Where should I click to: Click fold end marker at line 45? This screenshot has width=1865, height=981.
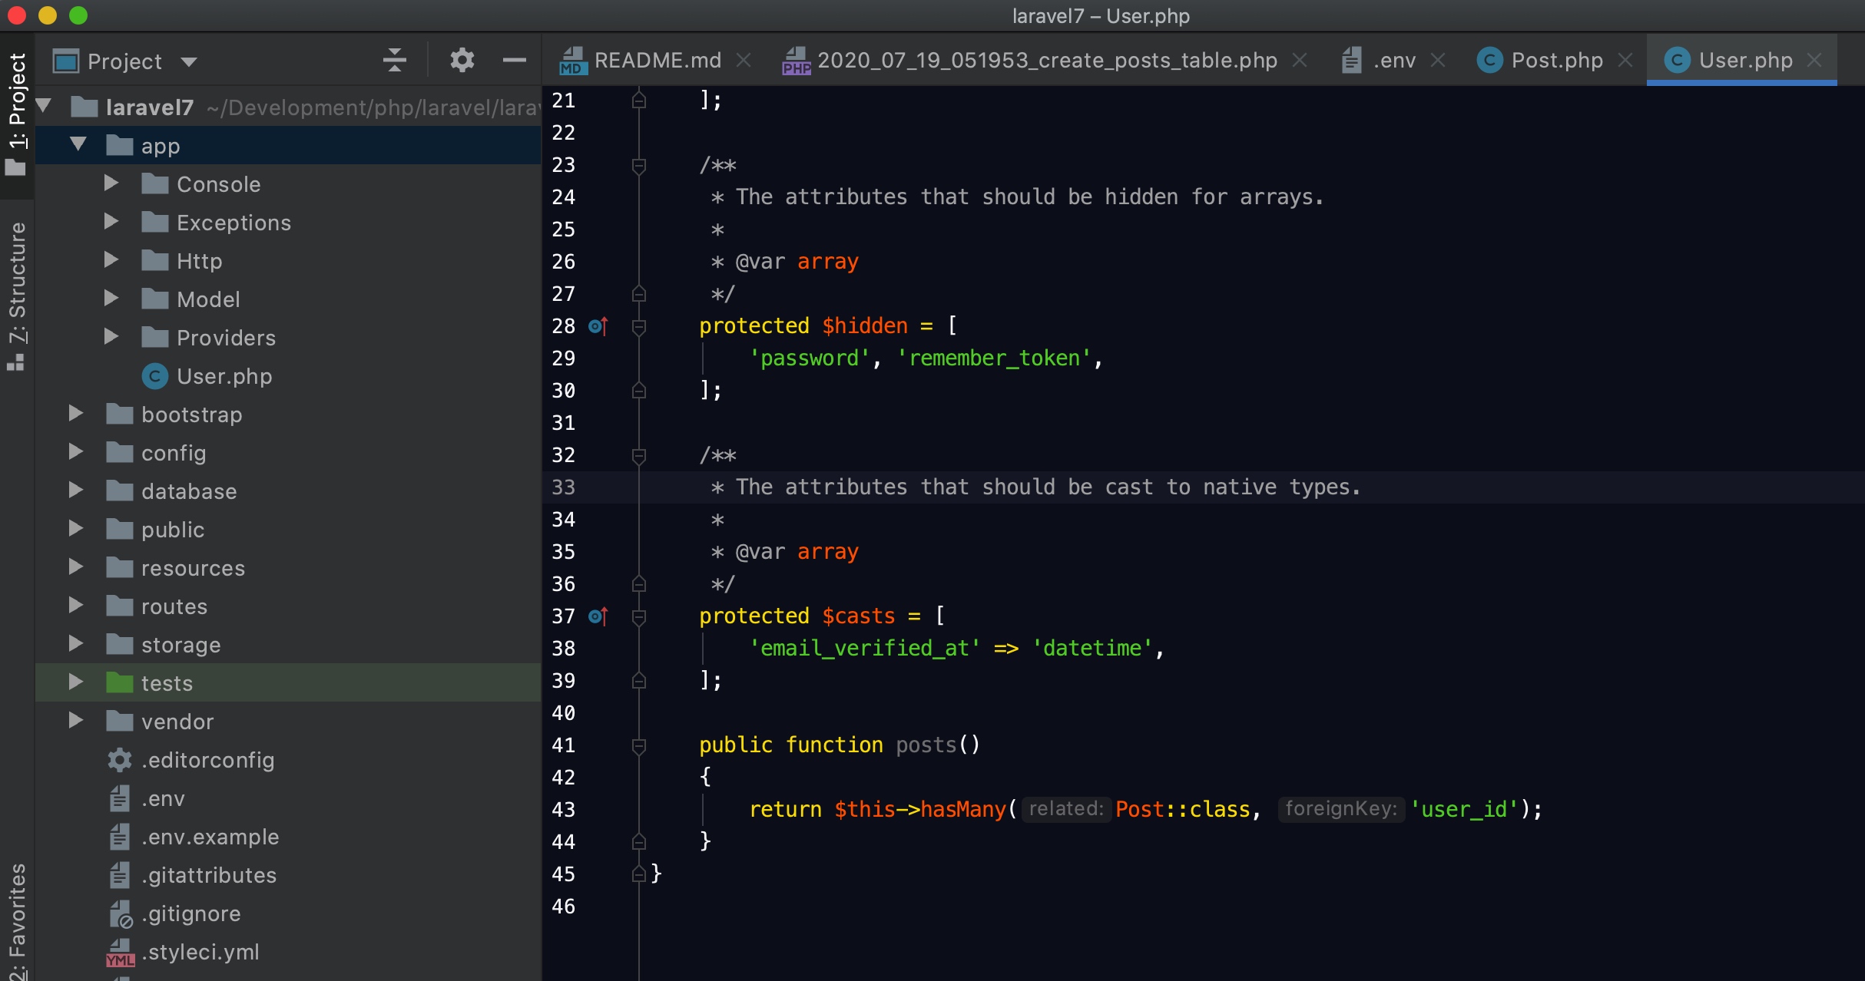[638, 874]
